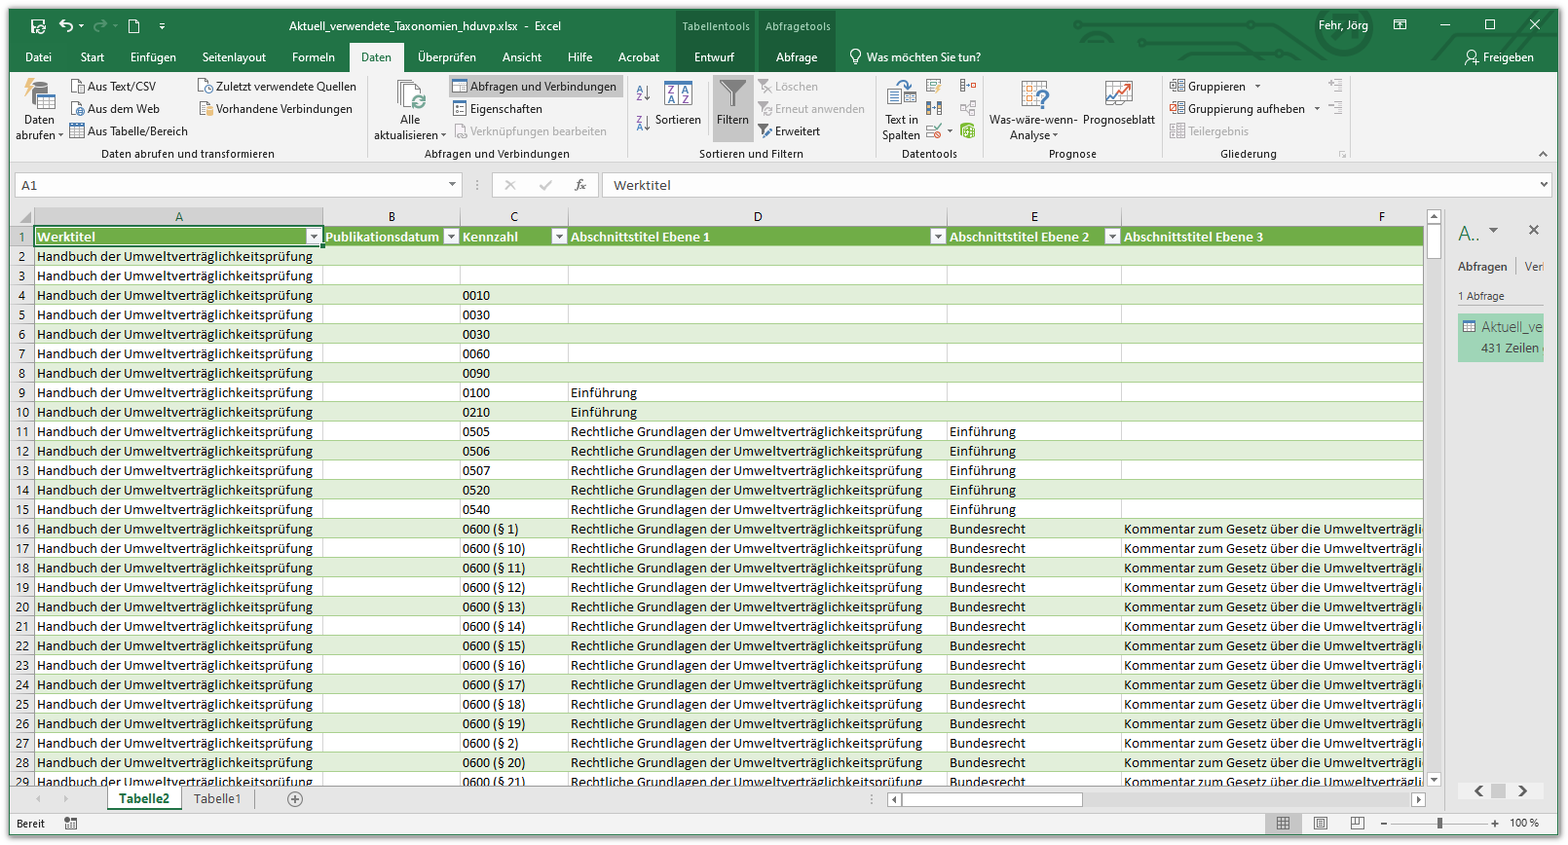Click the Freigeben share button
The height and width of the screenshot is (845, 1568).
(1499, 57)
